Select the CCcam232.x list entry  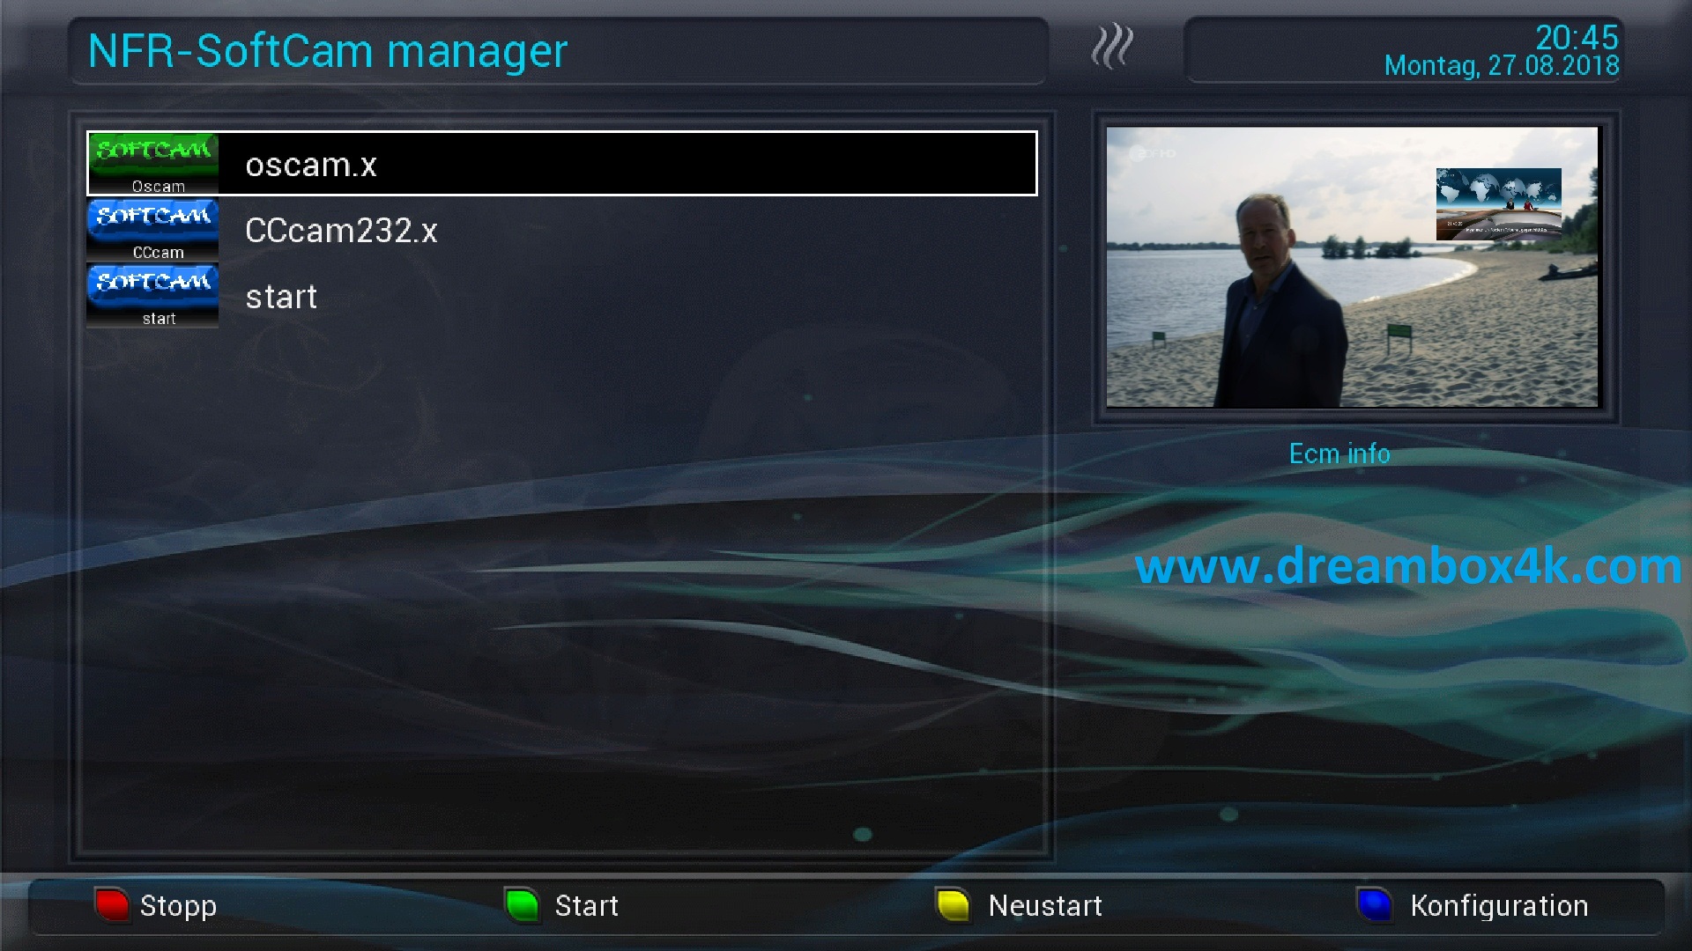tap(562, 230)
